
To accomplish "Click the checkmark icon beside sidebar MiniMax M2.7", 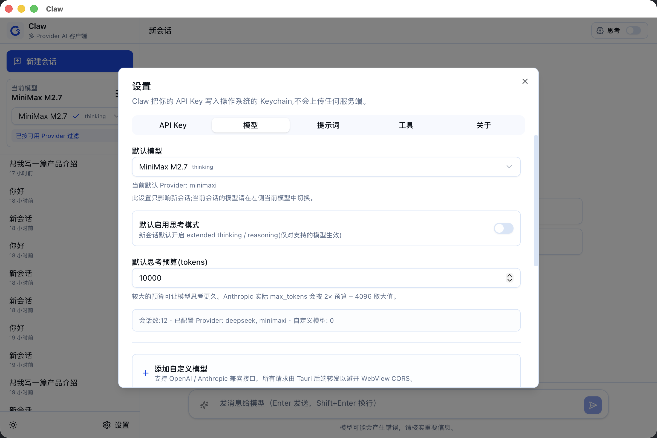I will click(76, 116).
